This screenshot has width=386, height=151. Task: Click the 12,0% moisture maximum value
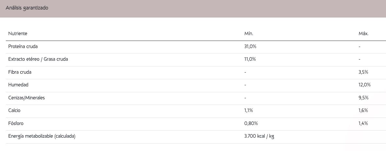[365, 85]
